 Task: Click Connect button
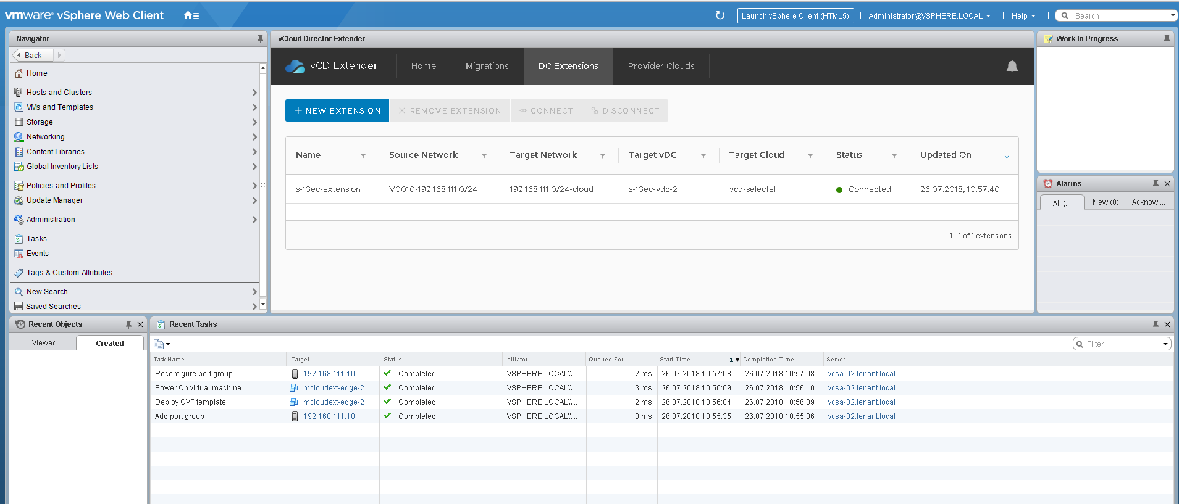[546, 110]
